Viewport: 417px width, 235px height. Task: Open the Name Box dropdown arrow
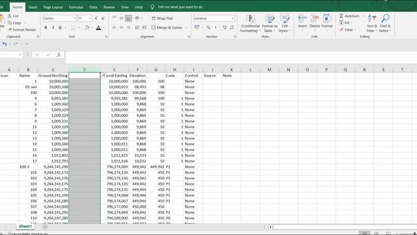pyautogui.click(x=20, y=55)
